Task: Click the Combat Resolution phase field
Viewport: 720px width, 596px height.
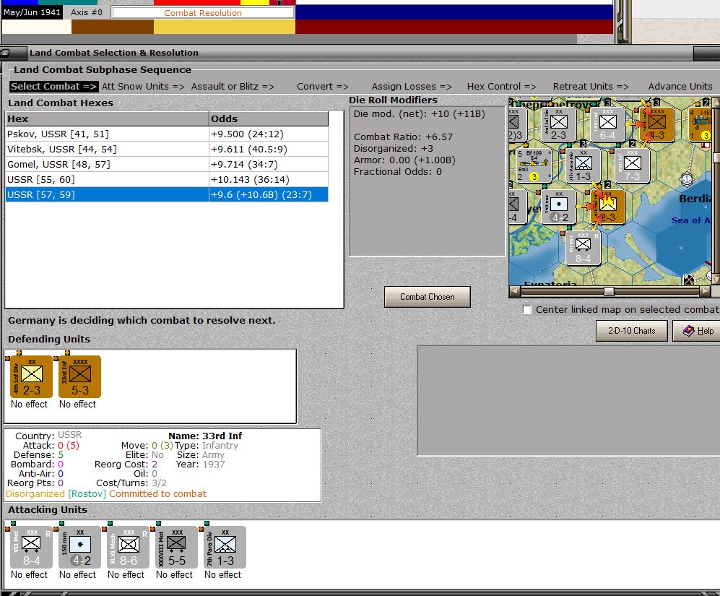Action: coord(203,13)
